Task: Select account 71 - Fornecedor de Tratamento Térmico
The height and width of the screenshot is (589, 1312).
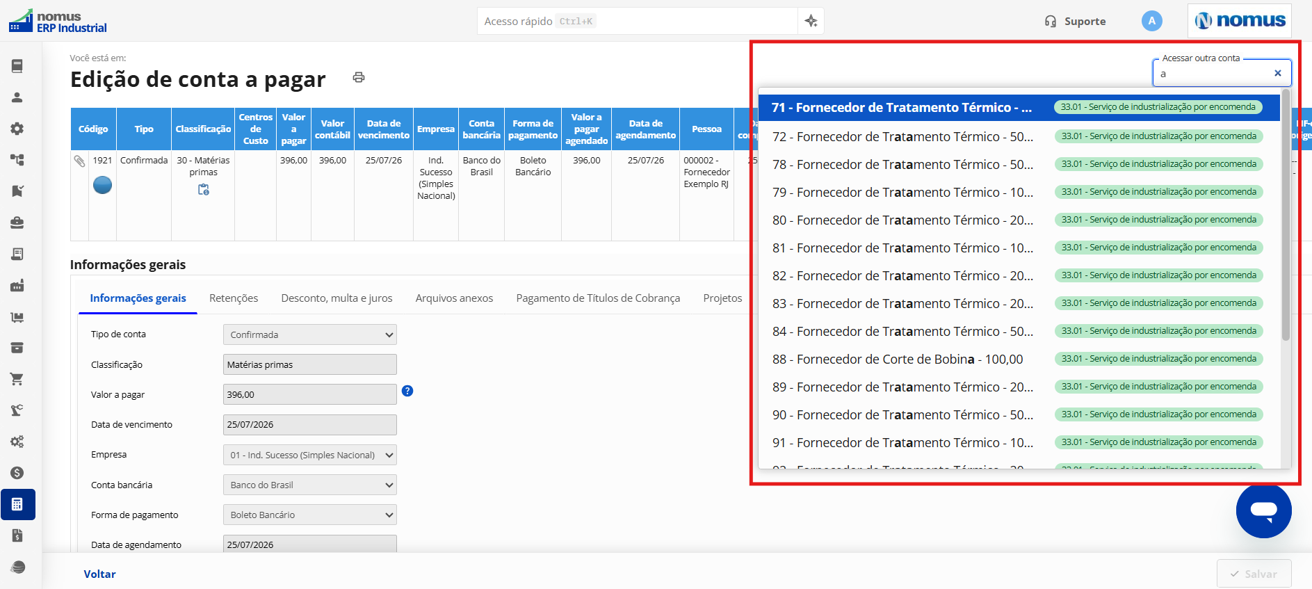Action: (x=1019, y=108)
